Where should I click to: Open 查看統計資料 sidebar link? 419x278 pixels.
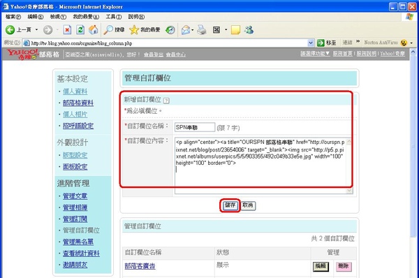tap(81, 254)
